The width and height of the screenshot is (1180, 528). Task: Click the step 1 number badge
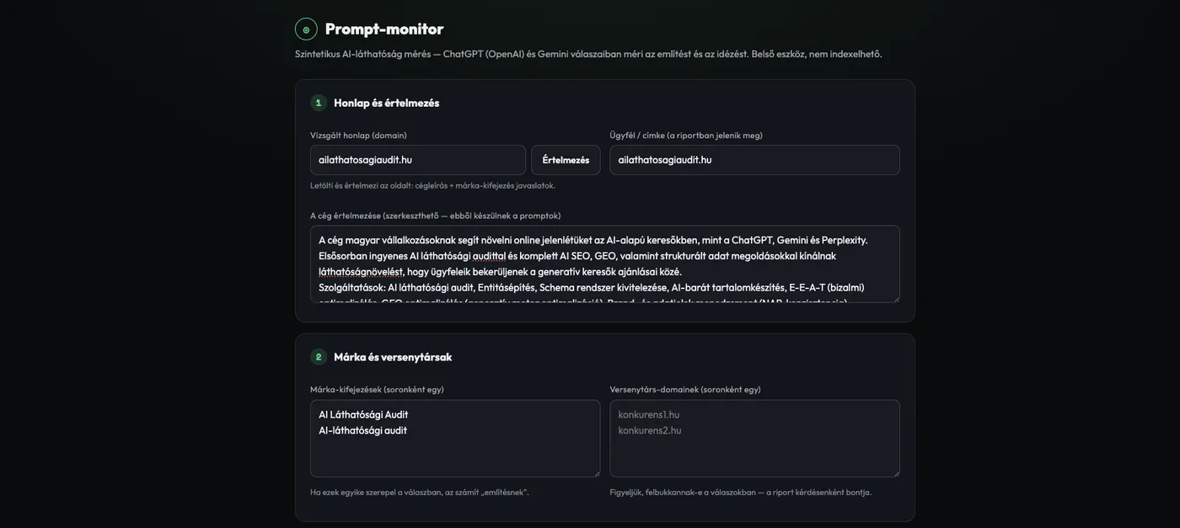319,103
